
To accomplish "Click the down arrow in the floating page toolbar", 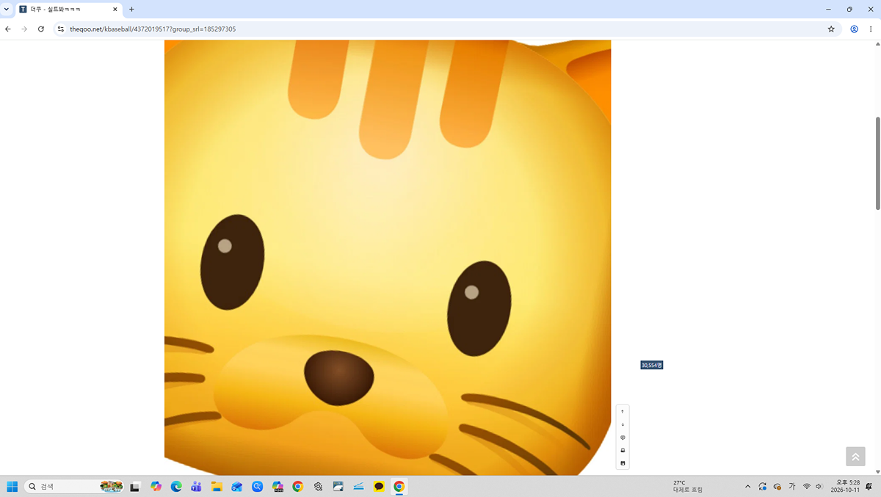I will point(623,424).
